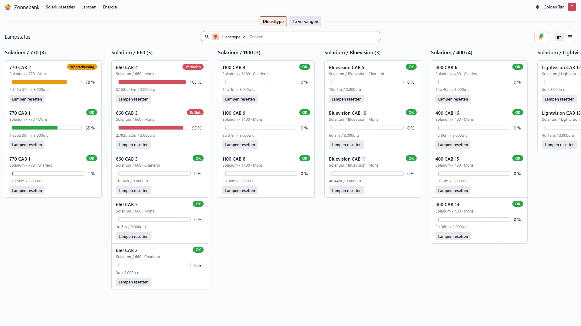The height and width of the screenshot is (326, 581).
Task: Click the Zonnebank app logo icon
Action: 8,7
